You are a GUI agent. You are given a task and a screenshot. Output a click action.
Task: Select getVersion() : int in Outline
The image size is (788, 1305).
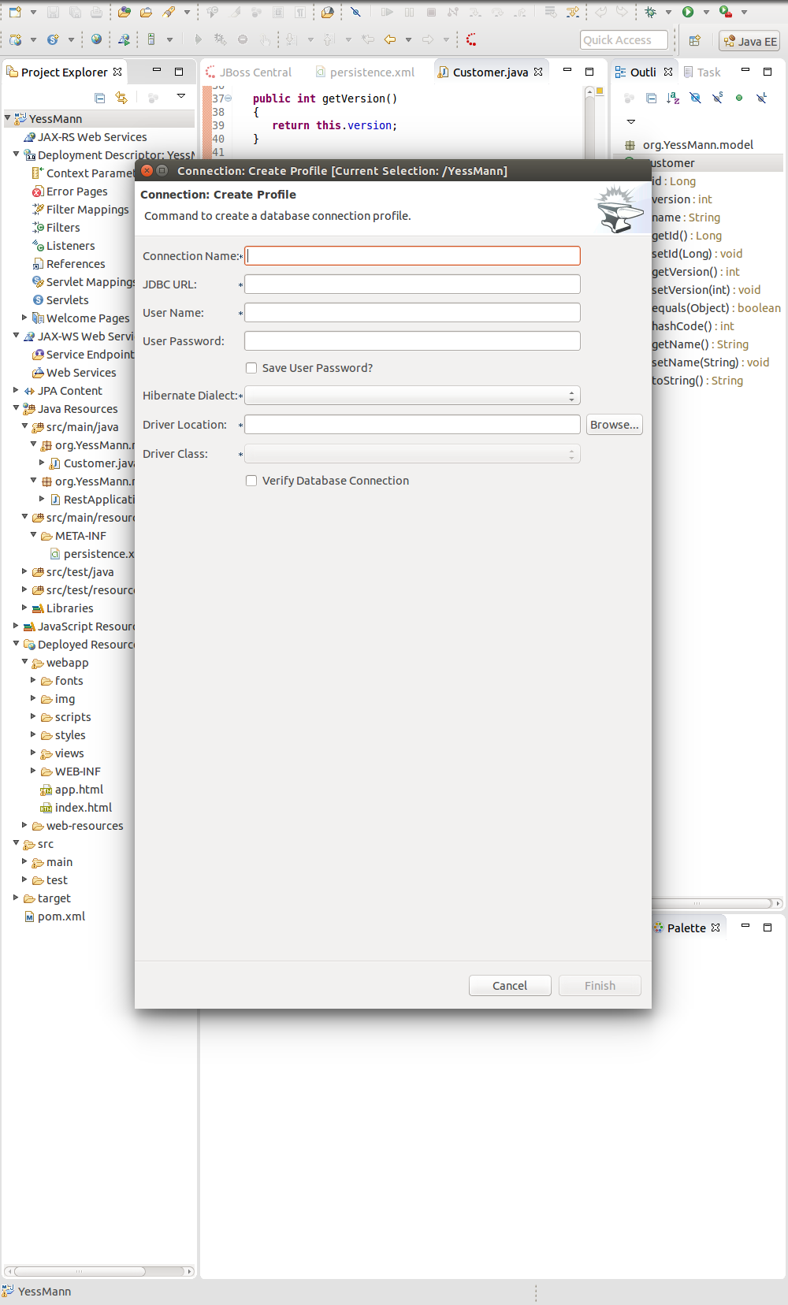pyautogui.click(x=696, y=272)
